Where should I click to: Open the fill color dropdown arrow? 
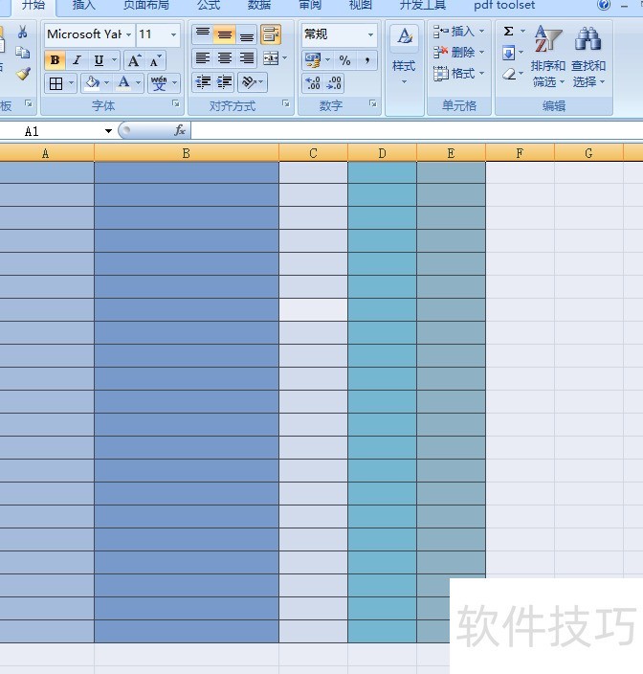click(106, 82)
